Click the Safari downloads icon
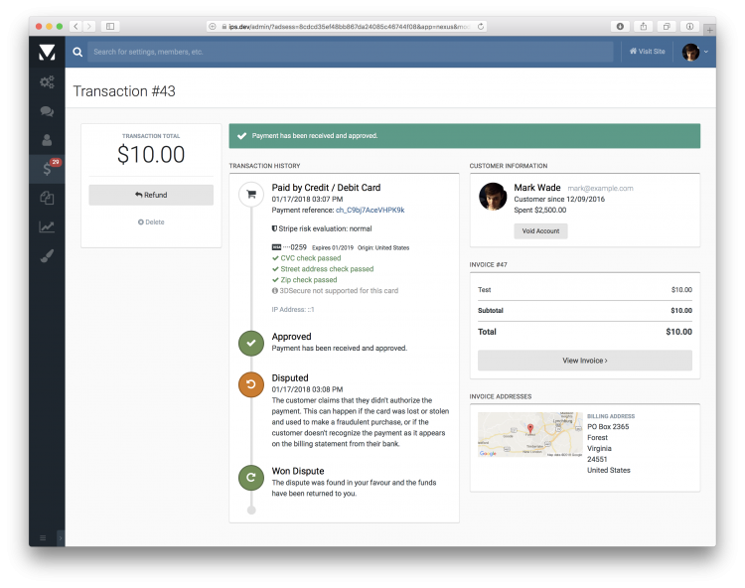The height and width of the screenshot is (588, 745). [x=621, y=26]
